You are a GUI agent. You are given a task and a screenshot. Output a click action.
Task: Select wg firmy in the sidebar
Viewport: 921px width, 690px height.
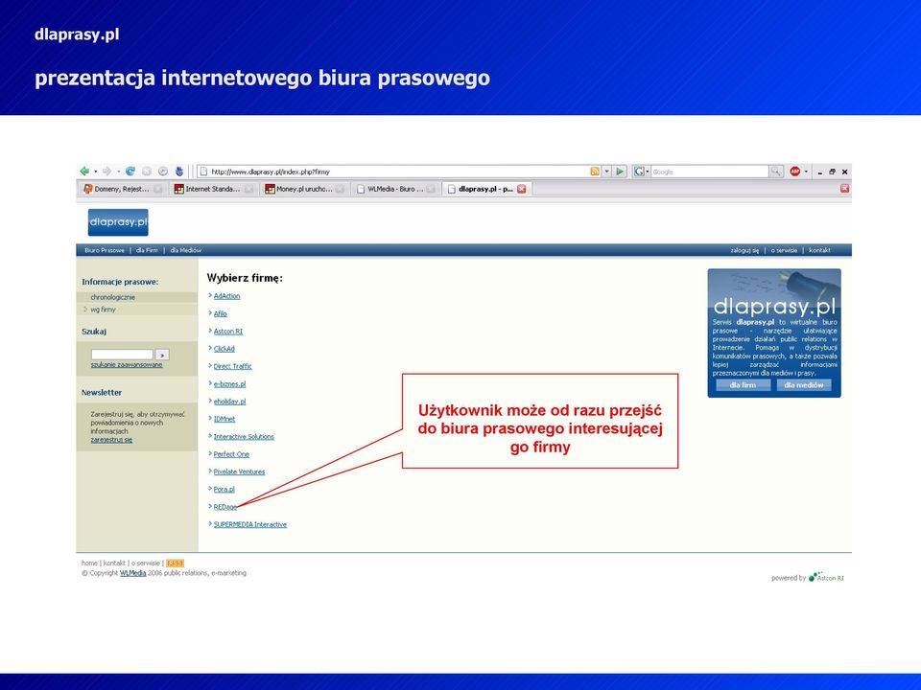coord(103,310)
